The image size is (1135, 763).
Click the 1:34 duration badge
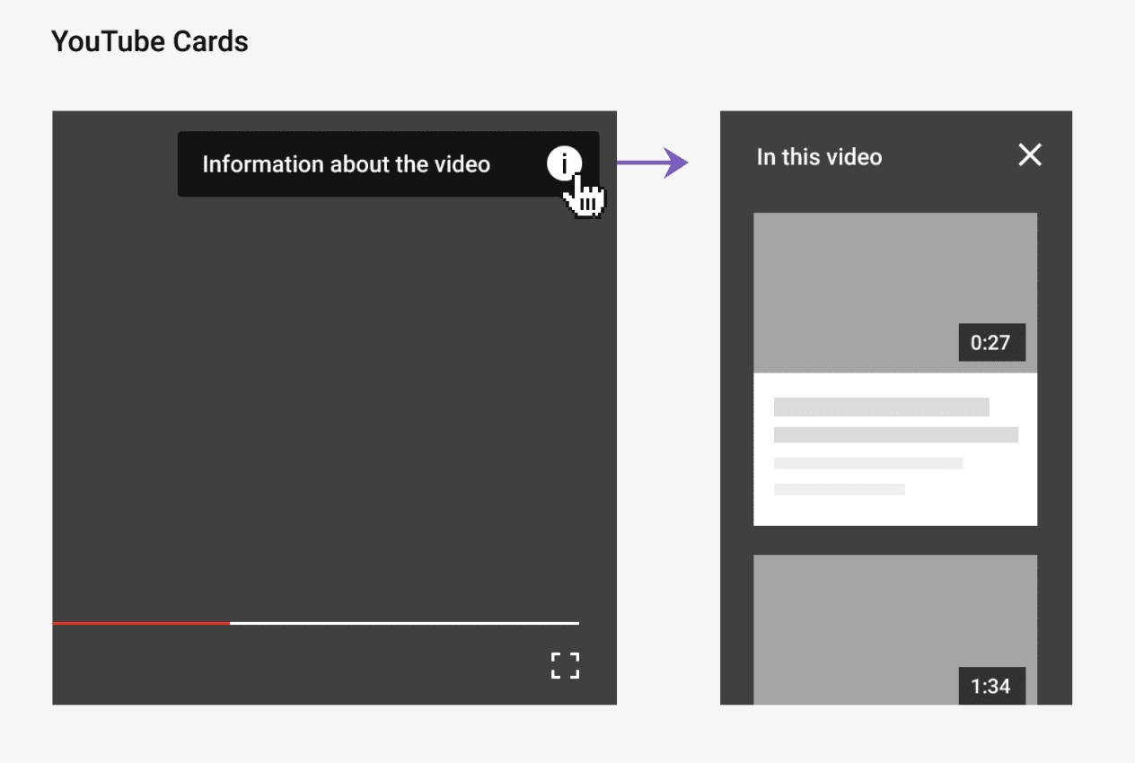pos(991,686)
